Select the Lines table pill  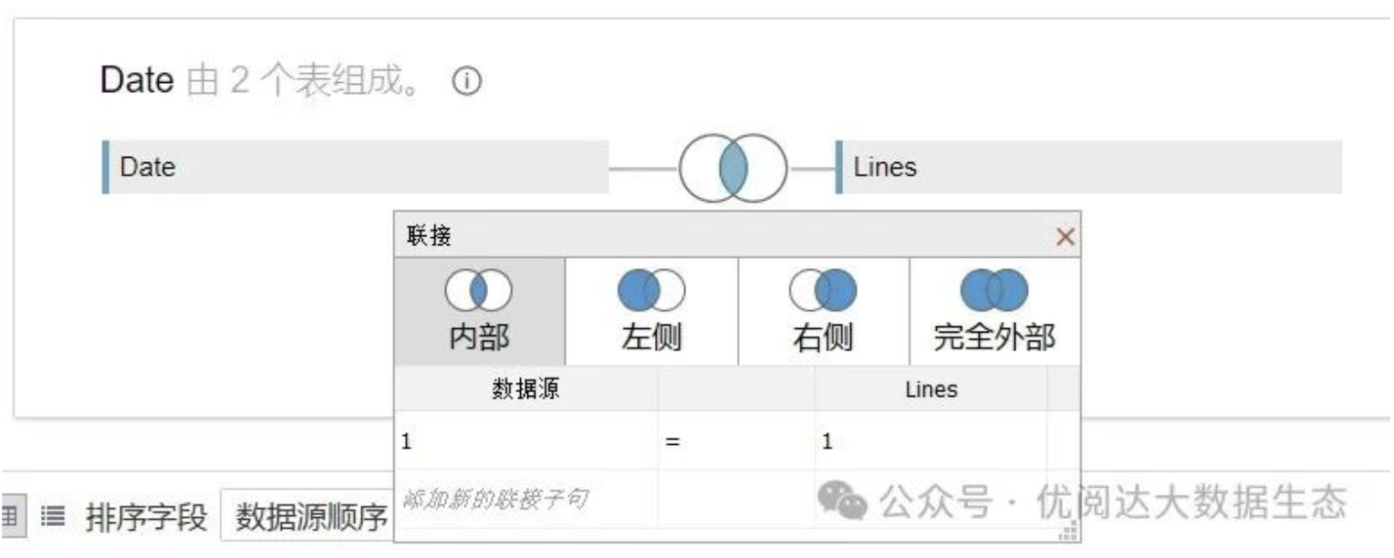point(1090,168)
